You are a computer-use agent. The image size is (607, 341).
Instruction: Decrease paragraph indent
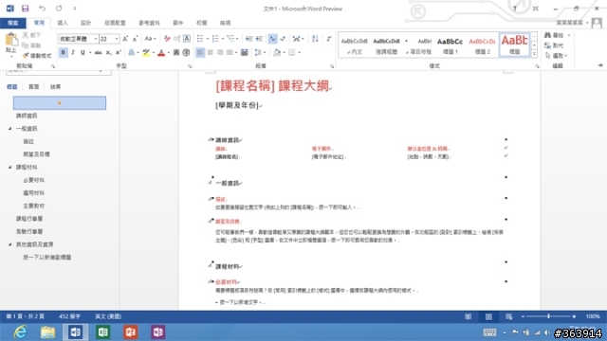(248, 39)
